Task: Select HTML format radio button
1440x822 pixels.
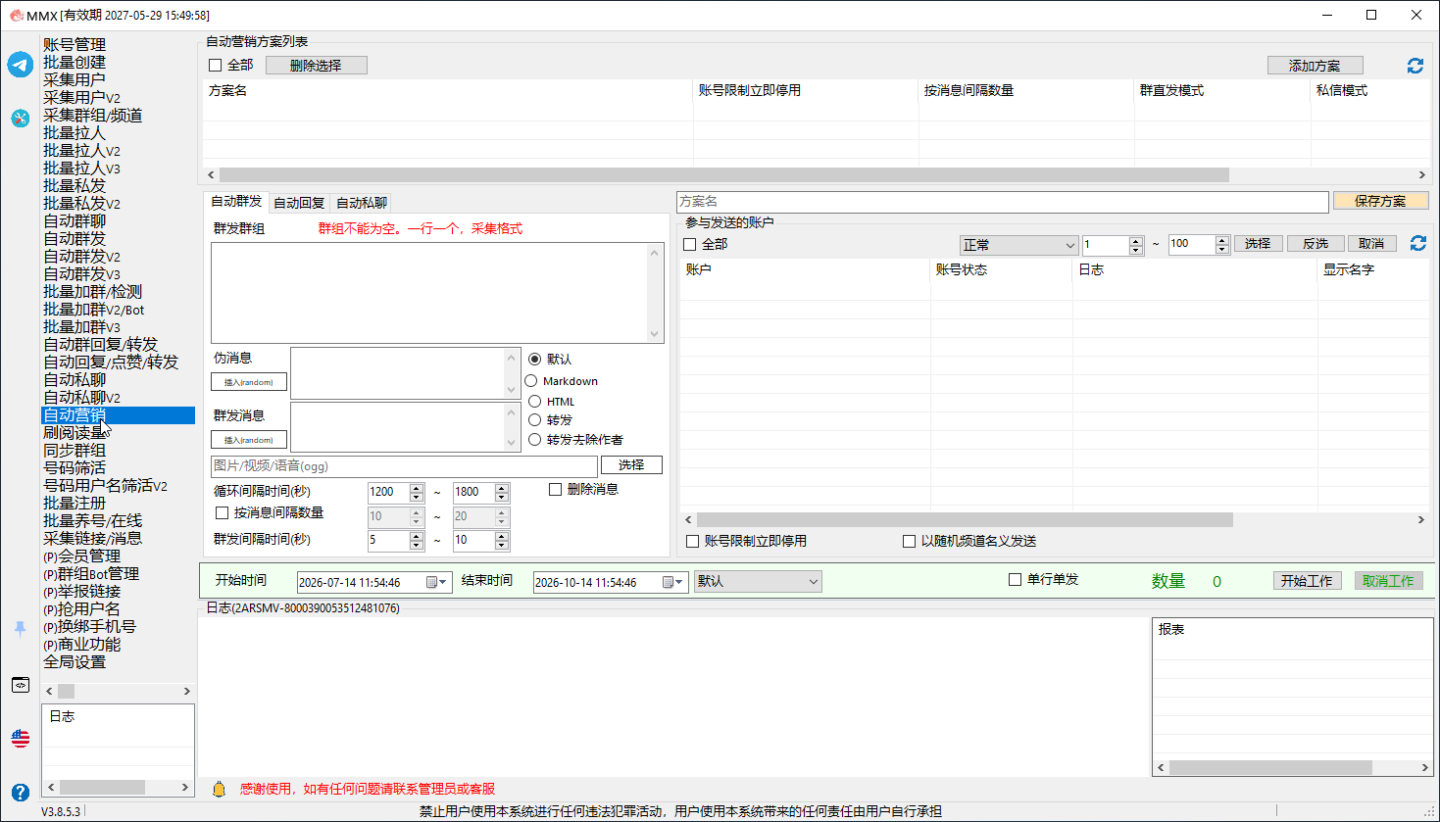Action: click(x=535, y=401)
